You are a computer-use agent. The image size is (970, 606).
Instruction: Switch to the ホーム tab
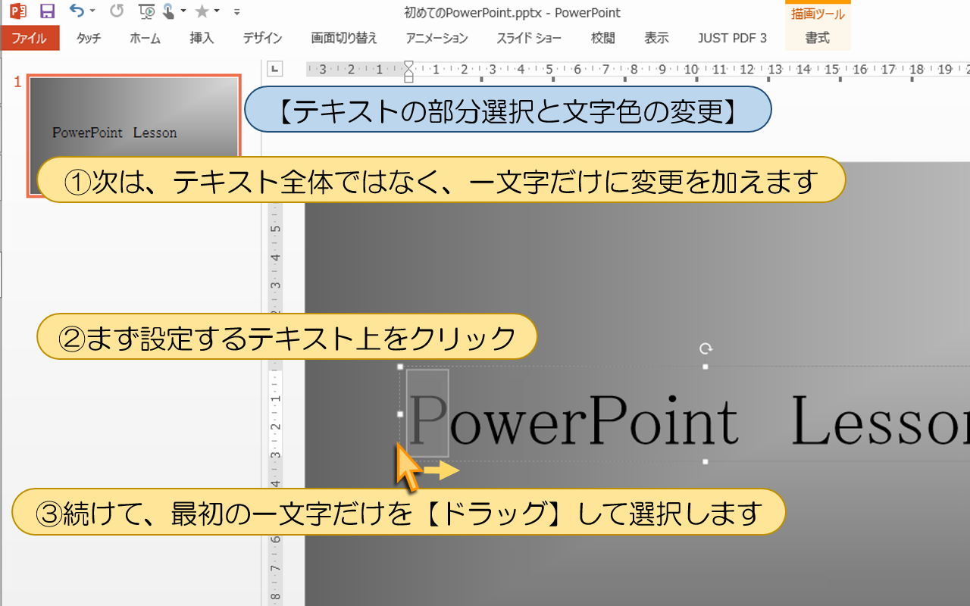[x=145, y=38]
